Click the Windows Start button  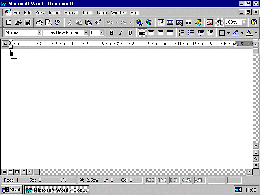coord(11,190)
